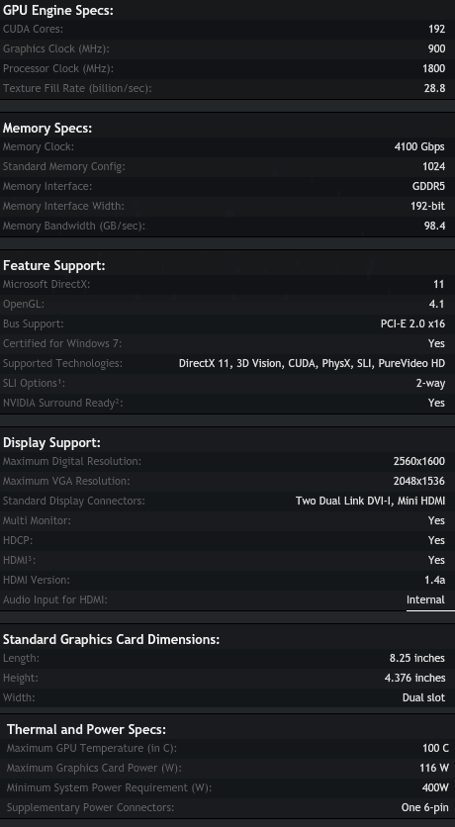Select the Maximum Digital Resolution 2560x1600 value
The width and height of the screenshot is (455, 827).
click(x=419, y=461)
